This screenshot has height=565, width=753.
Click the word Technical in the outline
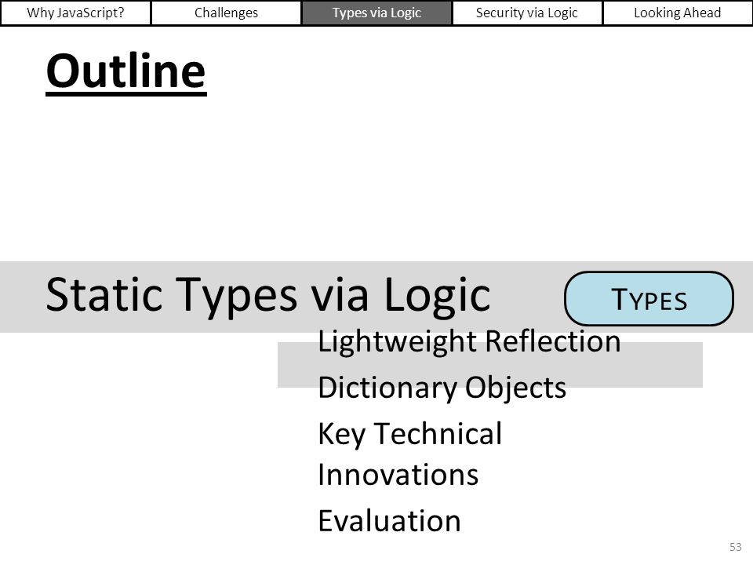click(x=438, y=433)
